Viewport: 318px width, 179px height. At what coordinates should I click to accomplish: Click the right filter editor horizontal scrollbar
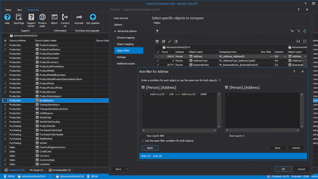[262, 130]
